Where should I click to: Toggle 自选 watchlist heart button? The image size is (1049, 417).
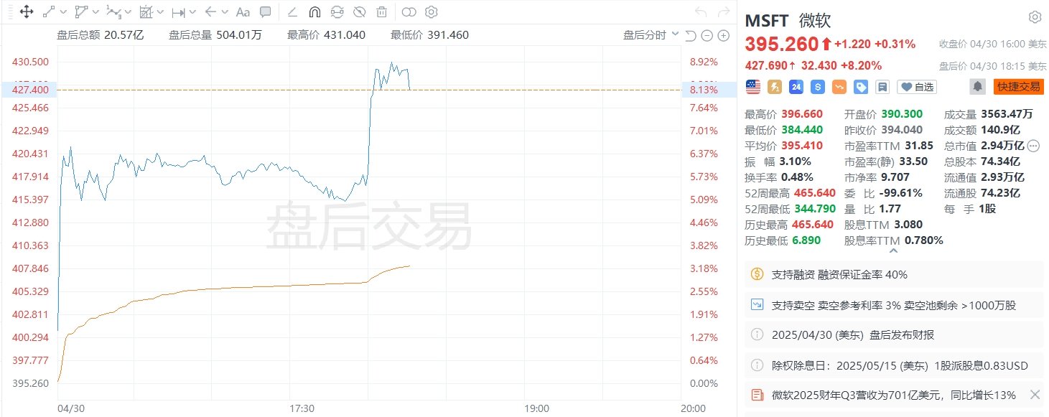[918, 87]
